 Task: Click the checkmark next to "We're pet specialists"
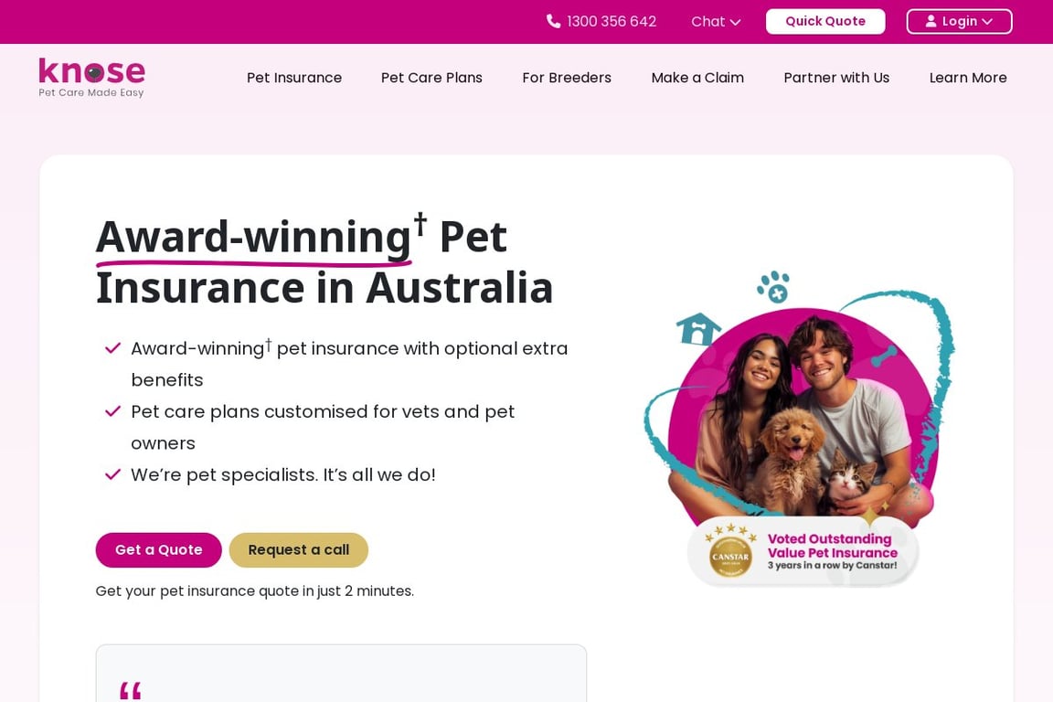coord(112,474)
